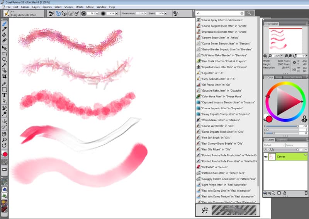Screen dimensions: 309x219
Task: Open the advanced brush controls icon
Action: click(176, 13)
